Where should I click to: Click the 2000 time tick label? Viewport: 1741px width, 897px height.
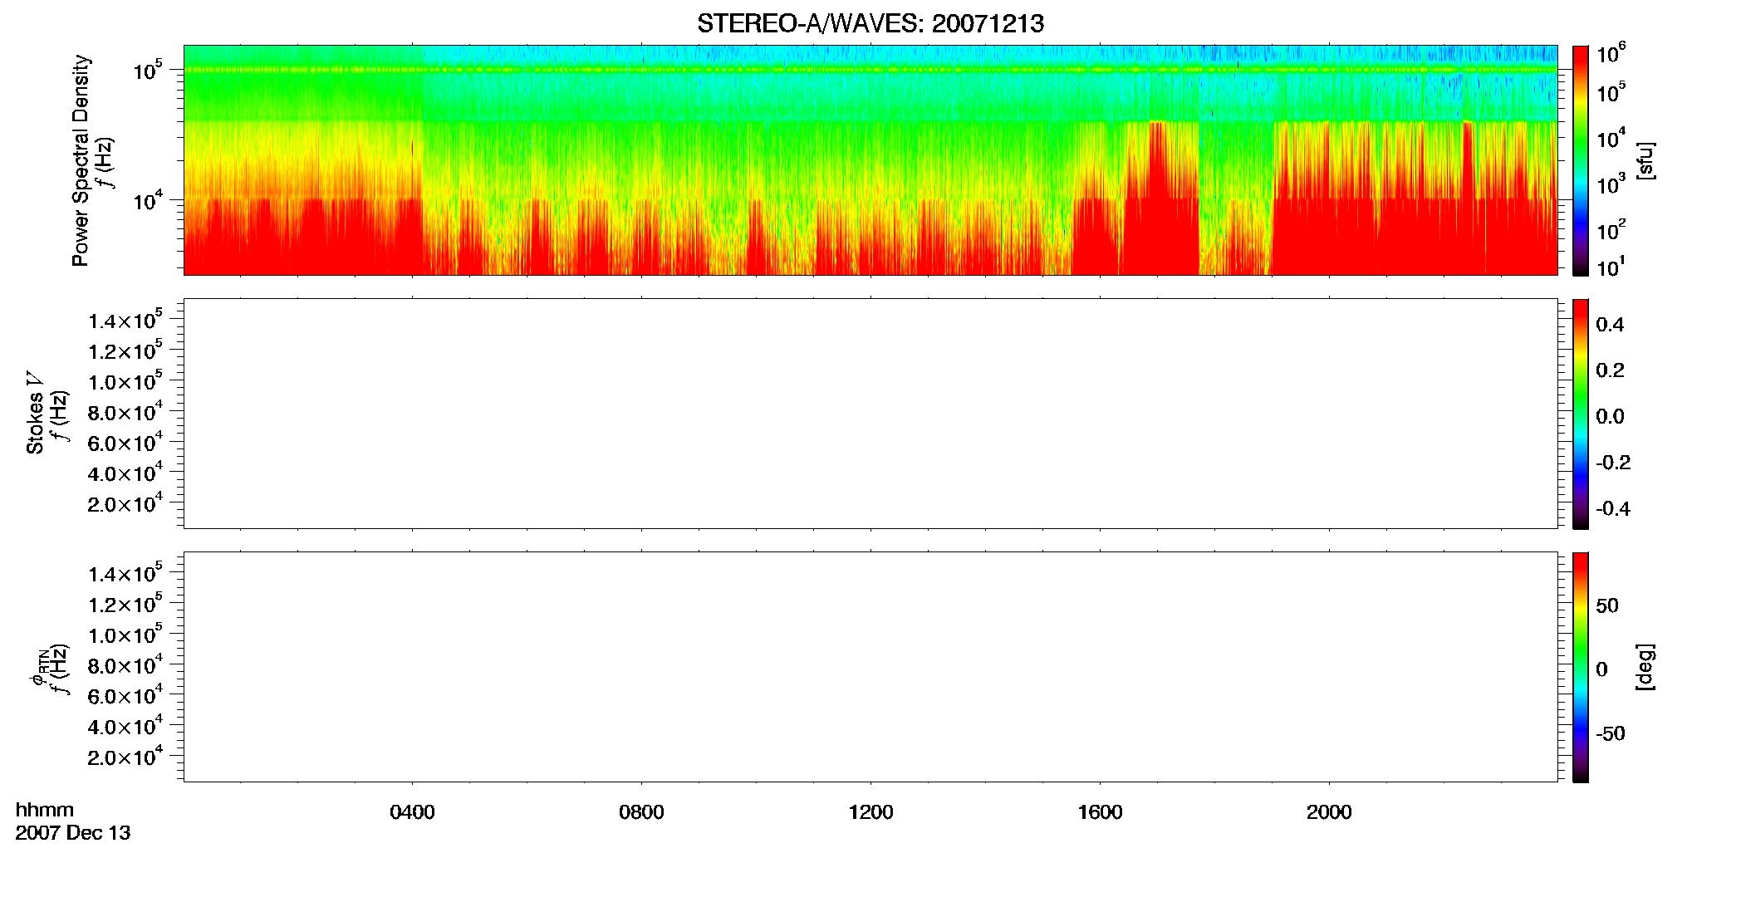pos(1329,812)
